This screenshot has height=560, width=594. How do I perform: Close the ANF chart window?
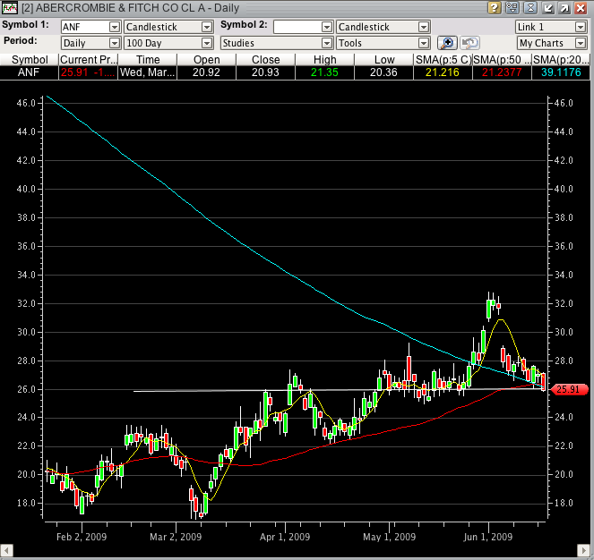581,8
